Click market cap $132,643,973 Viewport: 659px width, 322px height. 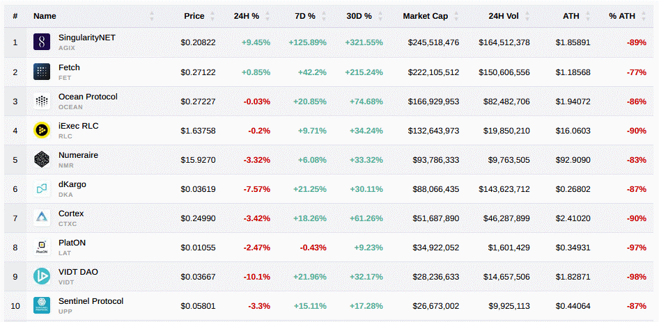point(433,131)
